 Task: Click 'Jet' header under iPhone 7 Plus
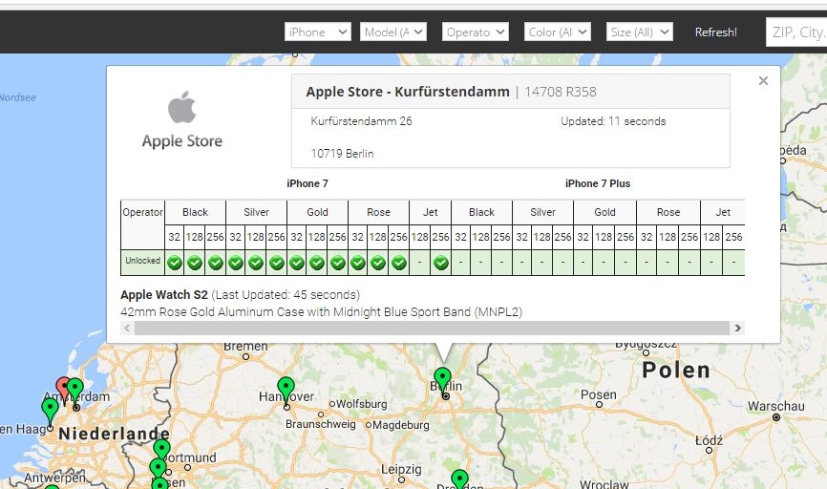coord(723,212)
